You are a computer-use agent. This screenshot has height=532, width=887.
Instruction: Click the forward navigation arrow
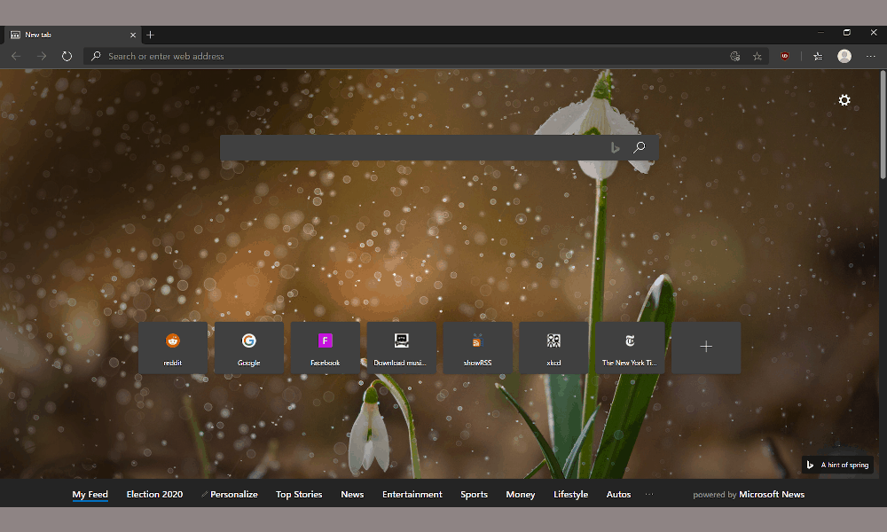point(42,56)
